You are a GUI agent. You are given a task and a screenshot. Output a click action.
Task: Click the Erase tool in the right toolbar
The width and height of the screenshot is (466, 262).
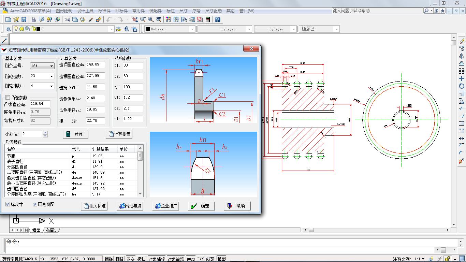(x=462, y=41)
